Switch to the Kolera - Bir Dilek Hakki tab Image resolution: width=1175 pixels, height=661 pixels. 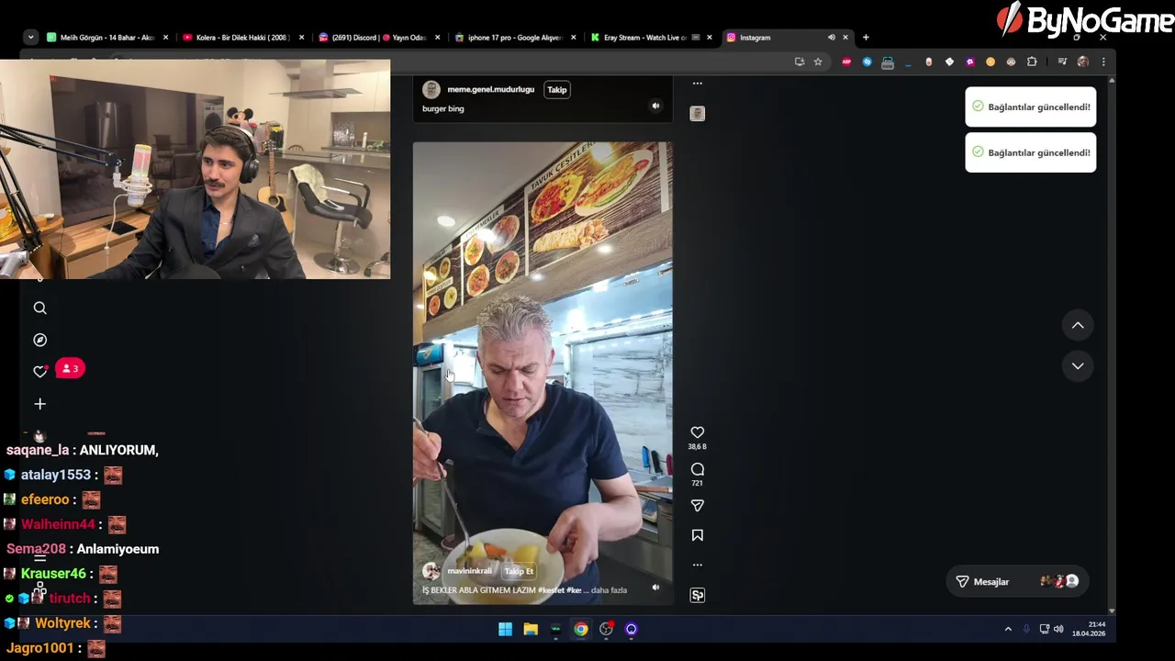pos(242,38)
